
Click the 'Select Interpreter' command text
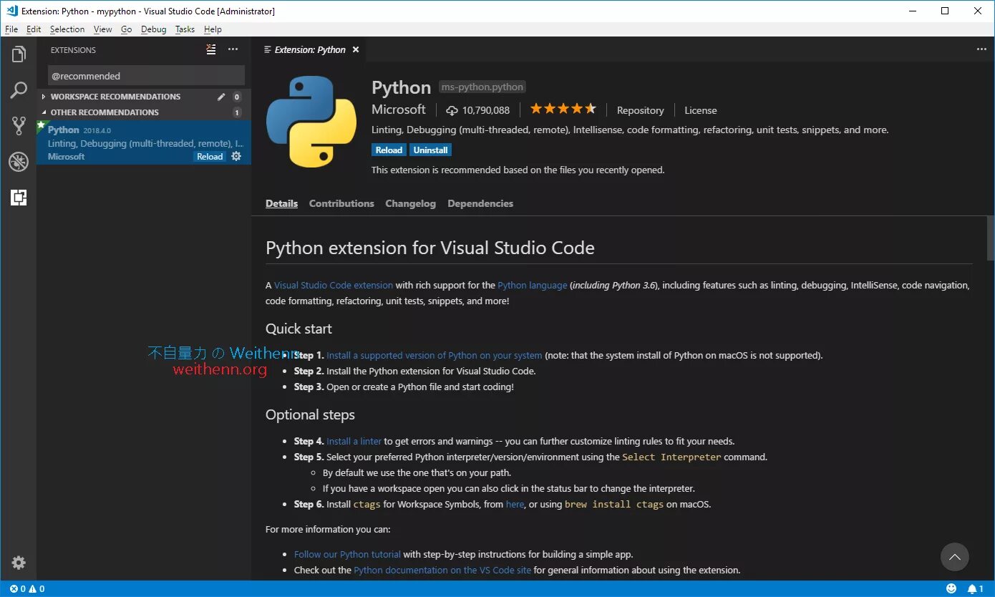(671, 457)
